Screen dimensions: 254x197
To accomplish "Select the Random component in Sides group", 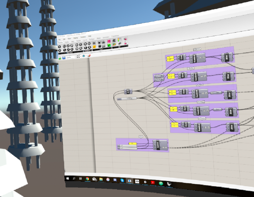I will (x=200, y=94).
